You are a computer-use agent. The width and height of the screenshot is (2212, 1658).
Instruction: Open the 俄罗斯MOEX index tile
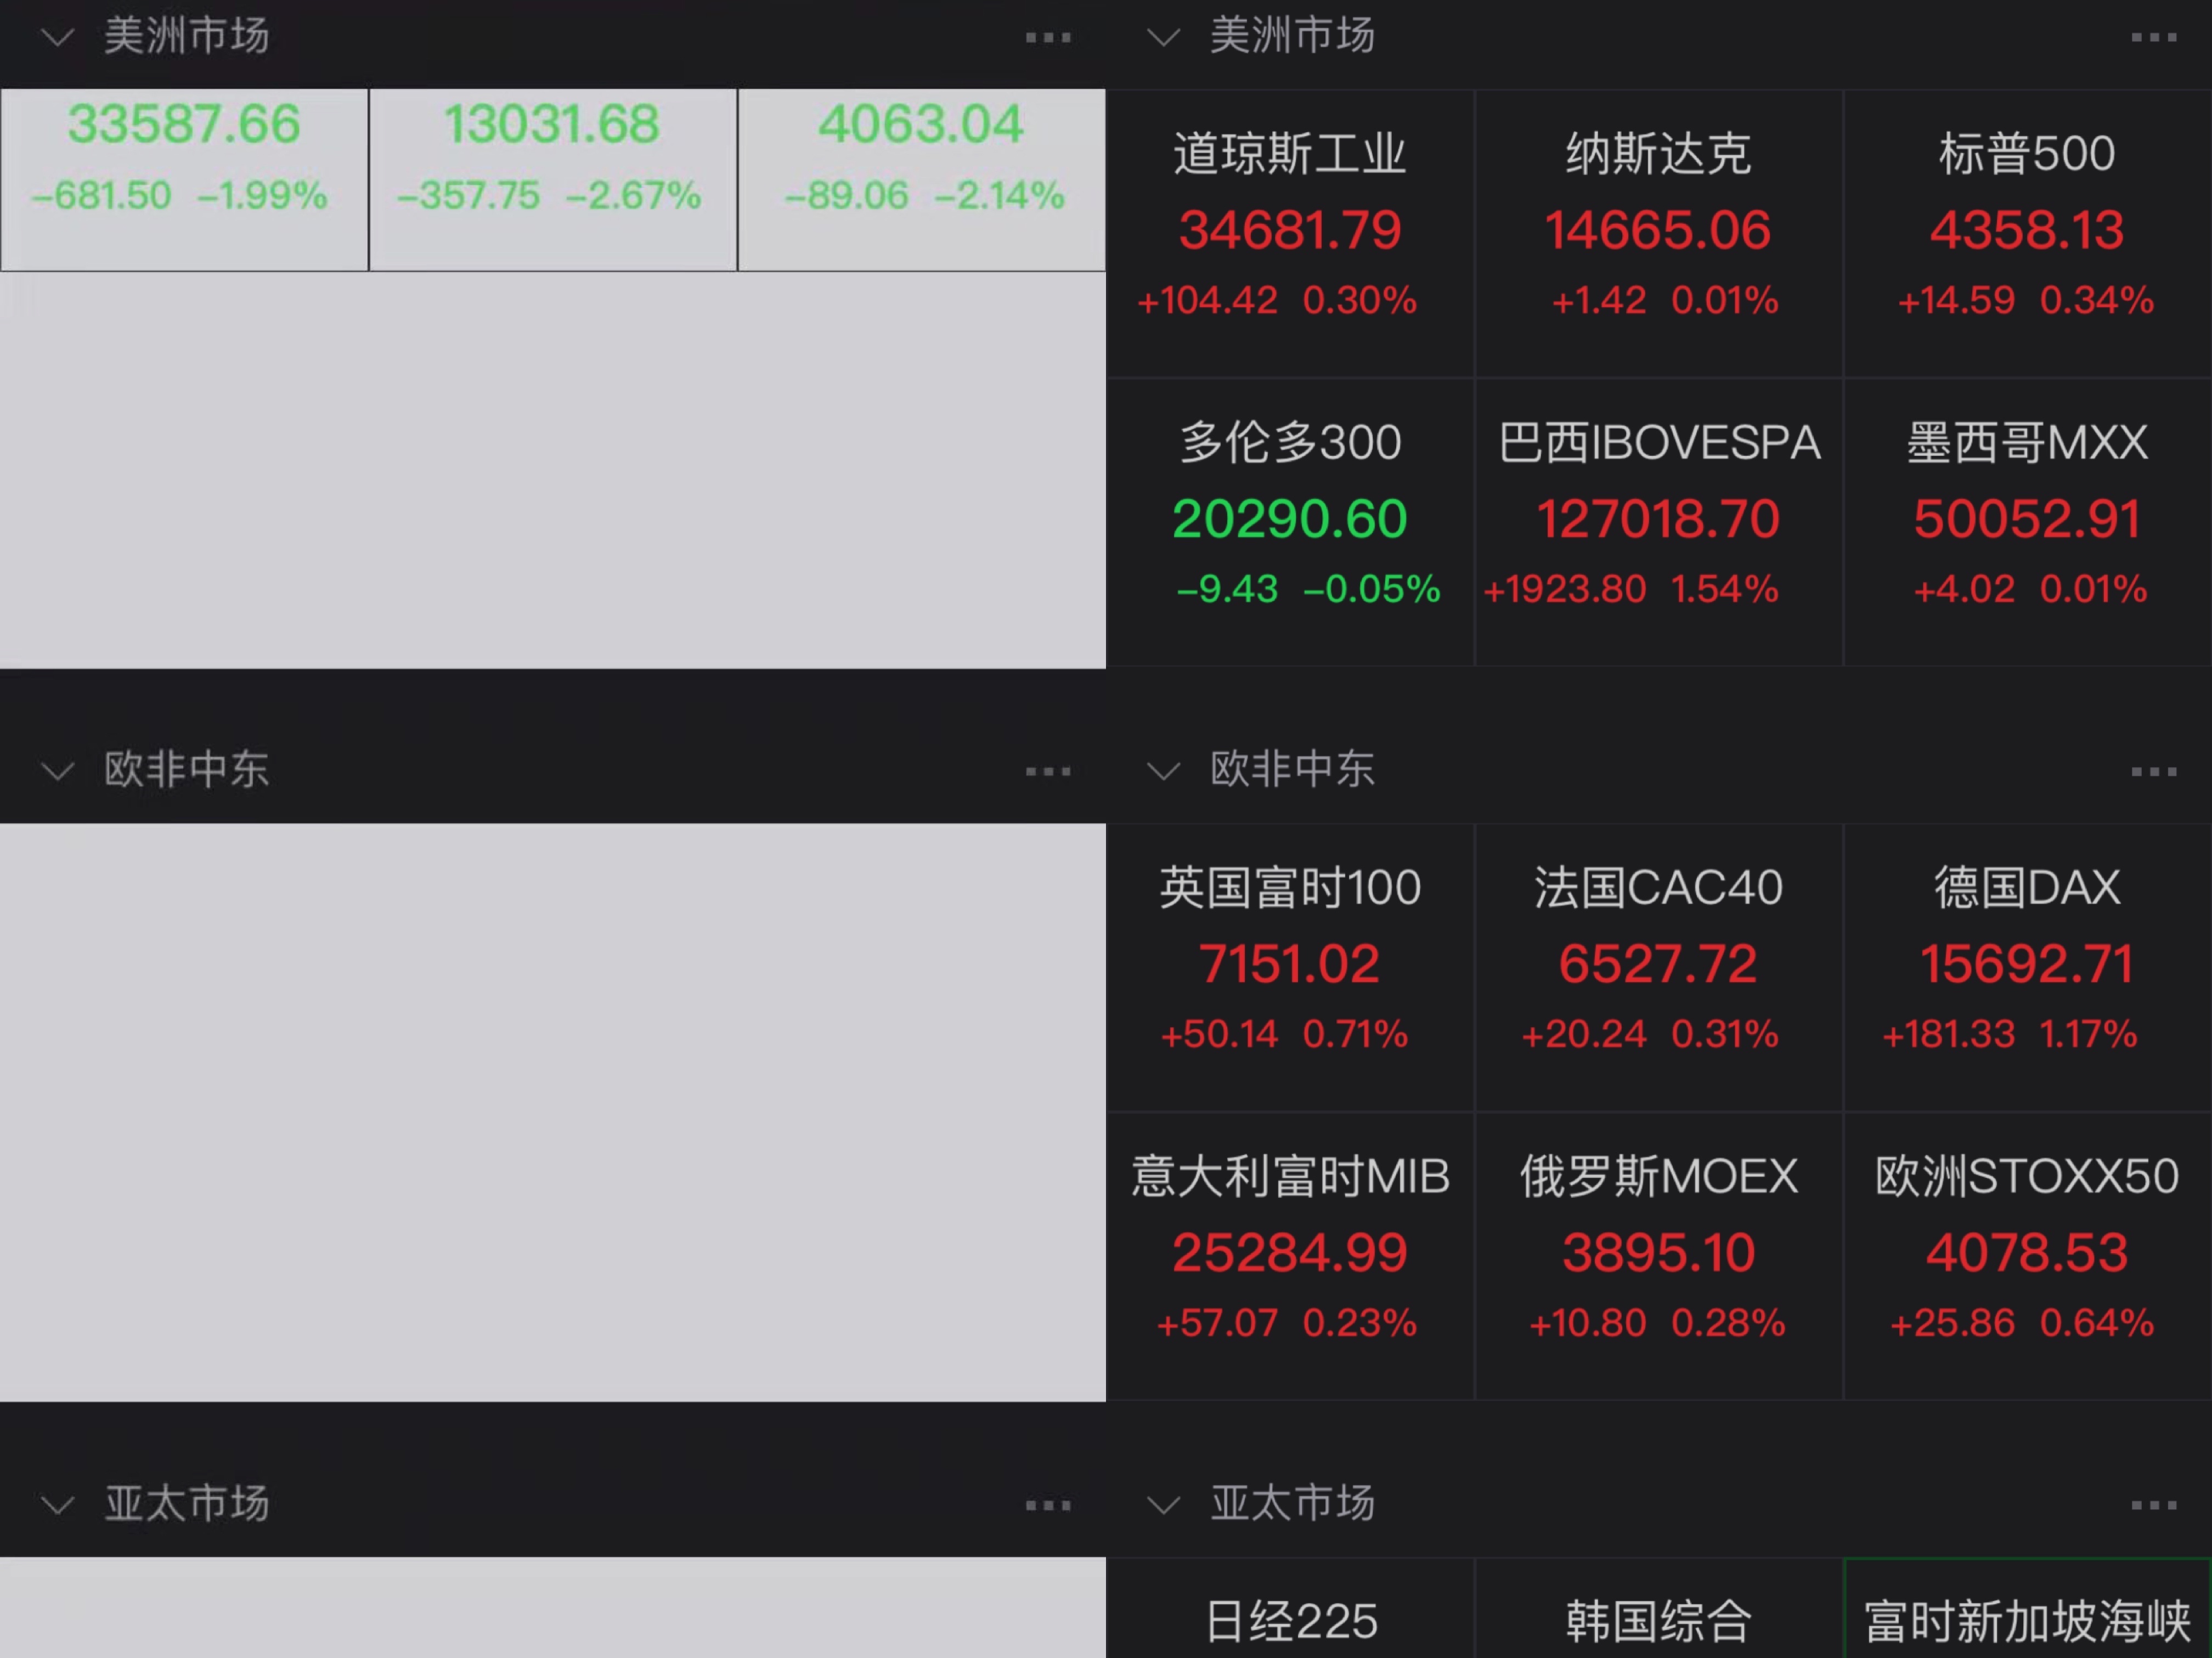1658,1255
